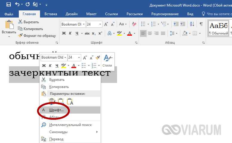Apply numbered list in the ribbon
Viewport: 232px width, 143px height.
pos(153,24)
